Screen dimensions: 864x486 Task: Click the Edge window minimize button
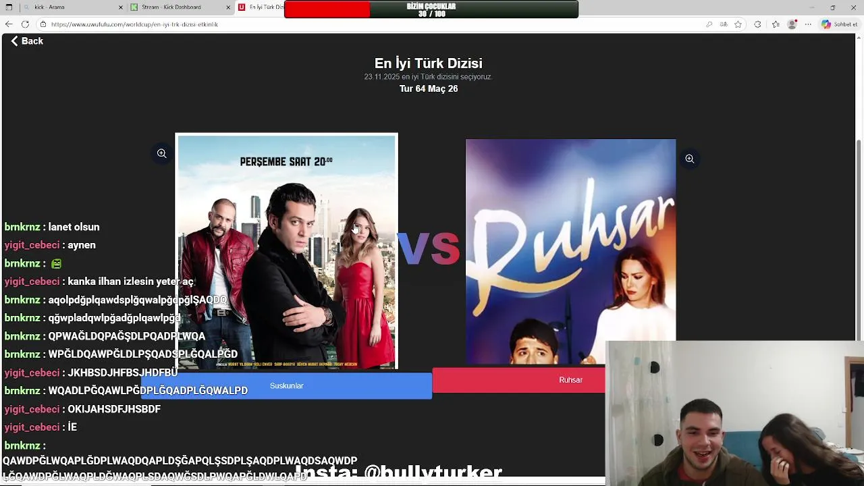point(812,7)
